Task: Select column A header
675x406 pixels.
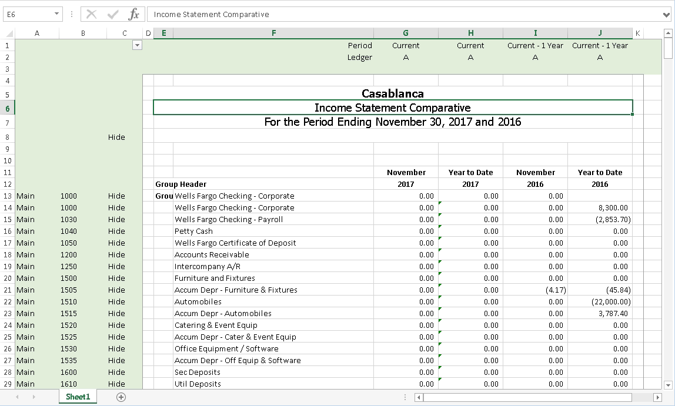Action: pos(37,33)
